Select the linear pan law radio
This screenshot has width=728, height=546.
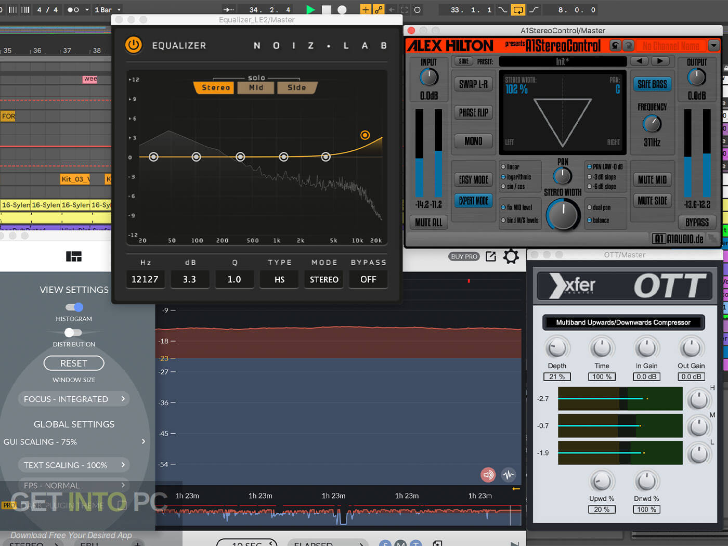click(x=503, y=167)
